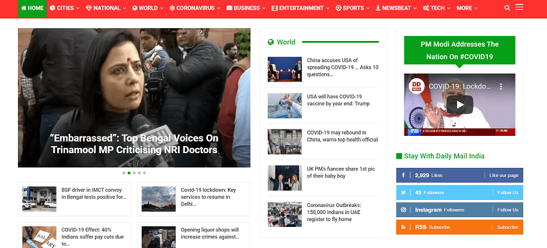Viewport: 547px width, 248px height.
Task: Open the More menu
Action: [x=467, y=8]
